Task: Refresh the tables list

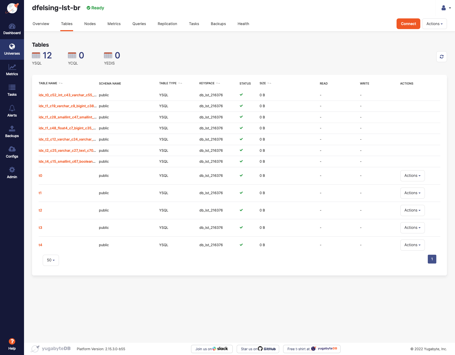Action: (x=442, y=57)
